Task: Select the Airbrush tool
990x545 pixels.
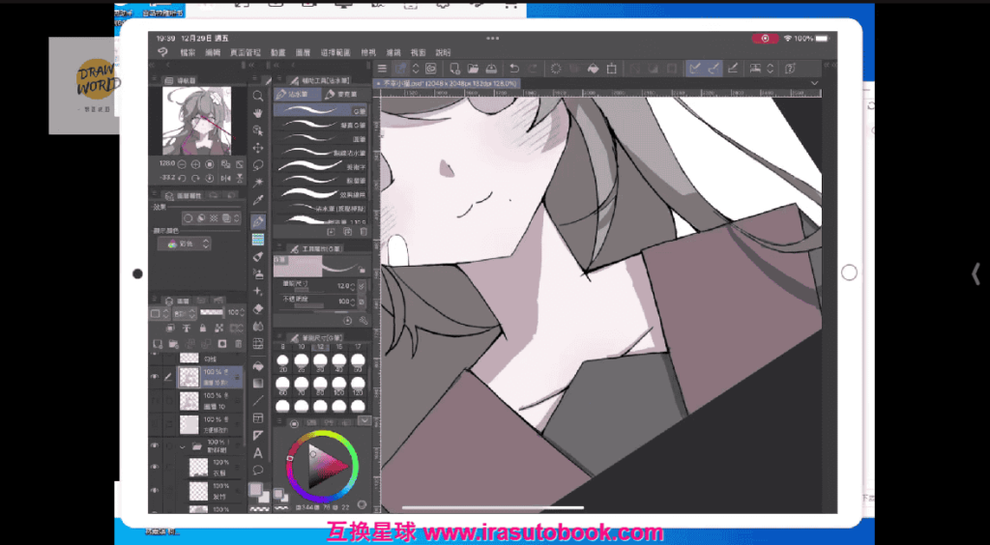Action: click(x=257, y=273)
